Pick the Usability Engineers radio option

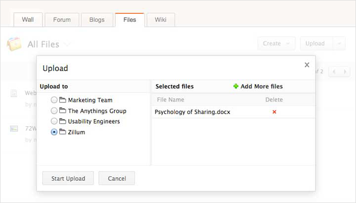tap(54, 121)
